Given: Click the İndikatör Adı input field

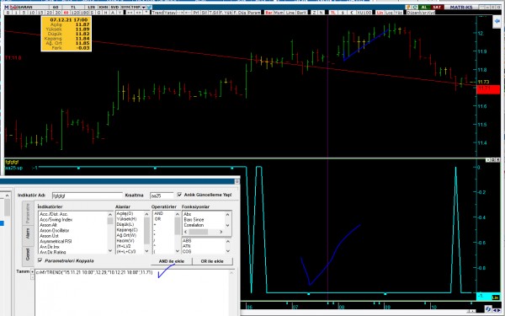Looking at the screenshot, I should (x=88, y=195).
